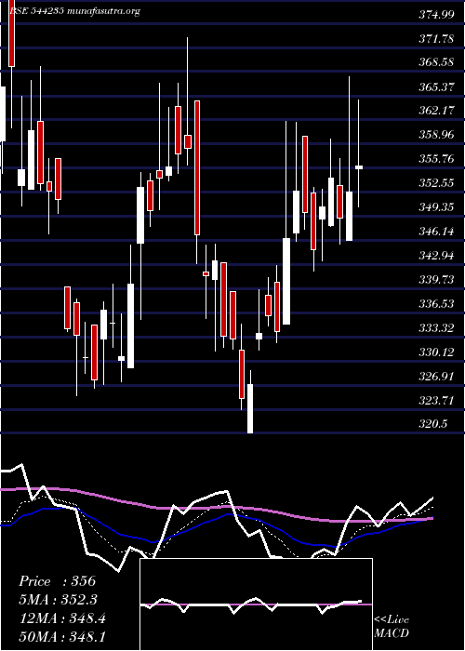This screenshot has height=651, width=465.
Task: Select the 326.91 price axis label
Action: tap(436, 376)
